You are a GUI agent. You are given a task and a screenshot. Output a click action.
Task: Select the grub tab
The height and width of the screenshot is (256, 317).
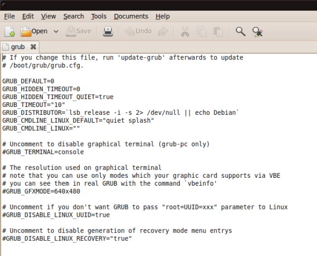[18, 47]
